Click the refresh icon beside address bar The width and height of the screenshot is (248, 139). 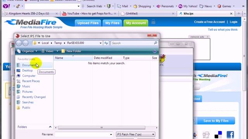[106, 43]
